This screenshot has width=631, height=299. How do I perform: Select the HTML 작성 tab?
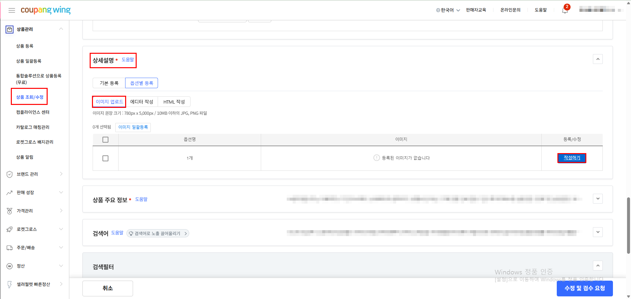click(174, 102)
